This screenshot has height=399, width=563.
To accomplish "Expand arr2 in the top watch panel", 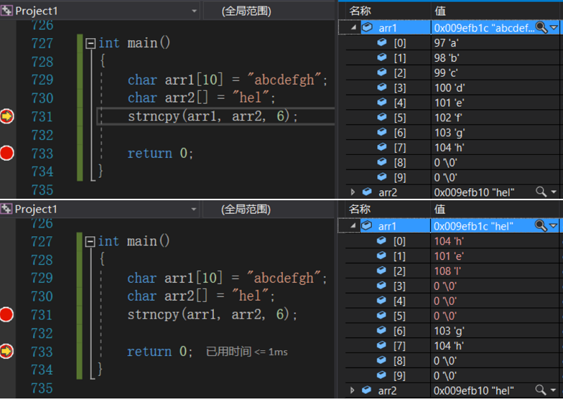I will pyautogui.click(x=353, y=193).
